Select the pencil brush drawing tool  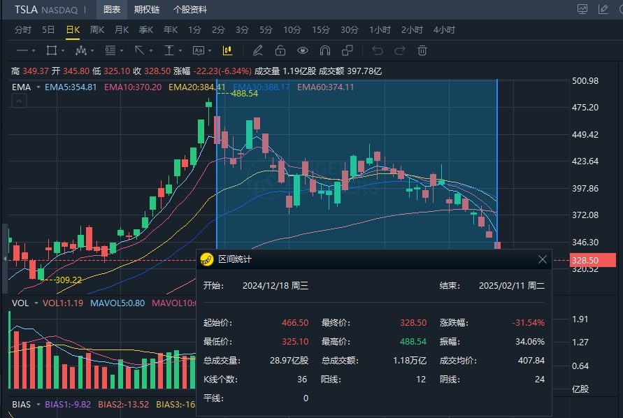(258, 50)
